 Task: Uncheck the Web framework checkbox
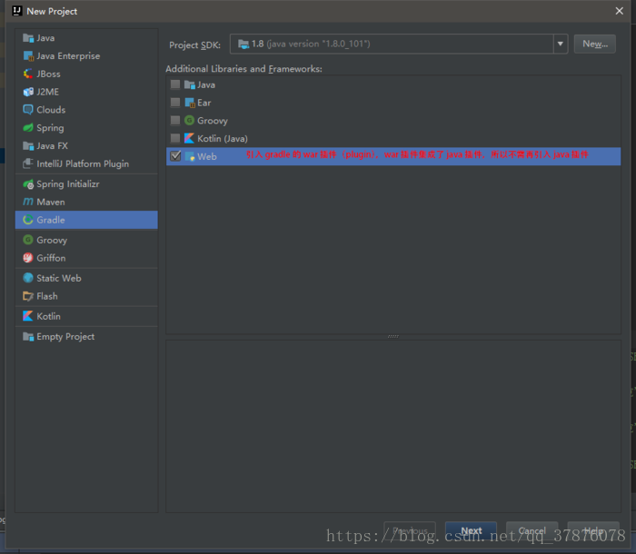point(175,156)
